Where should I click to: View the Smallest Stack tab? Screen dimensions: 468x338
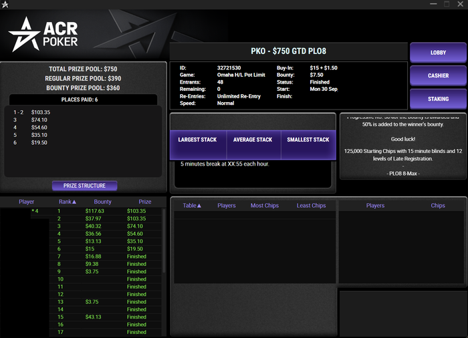(x=308, y=144)
